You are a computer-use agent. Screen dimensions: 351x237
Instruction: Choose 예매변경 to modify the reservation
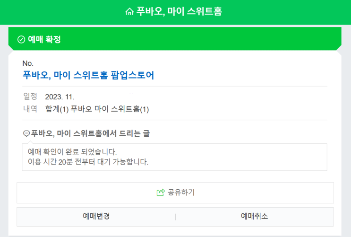(96, 217)
